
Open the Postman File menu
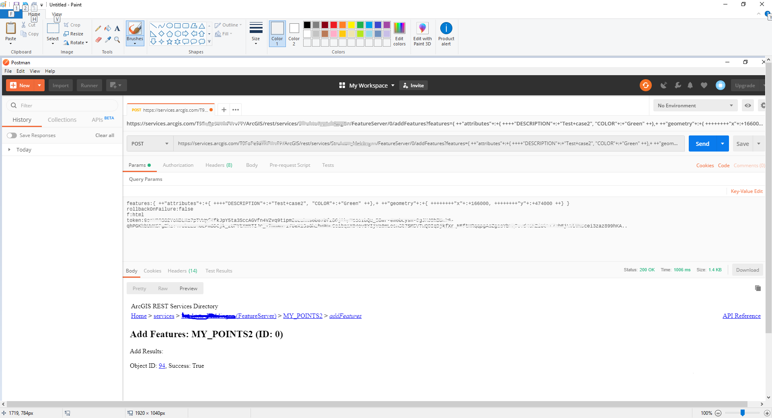tap(8, 71)
